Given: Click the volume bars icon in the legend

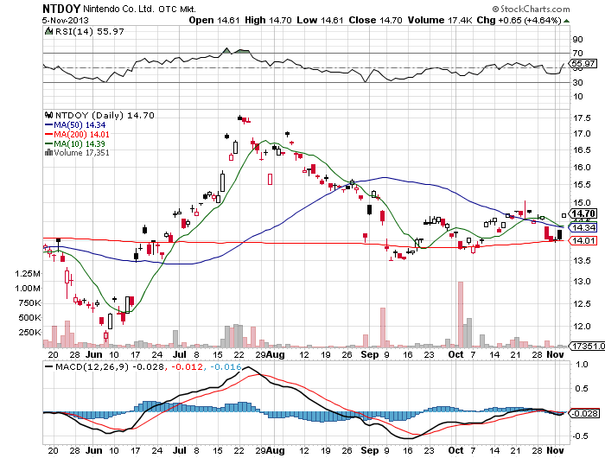Looking at the screenshot, I should [48, 152].
